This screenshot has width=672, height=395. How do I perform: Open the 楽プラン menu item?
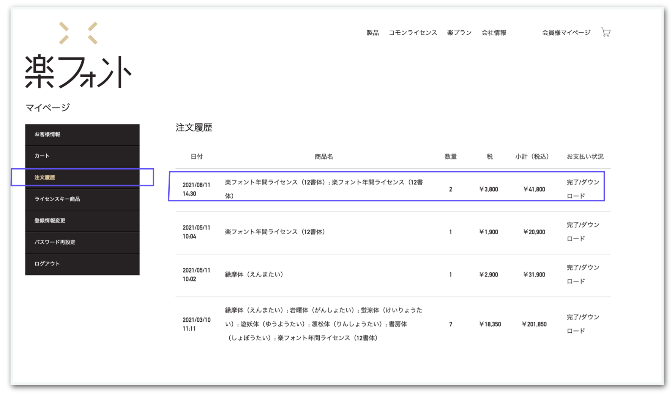[x=459, y=33]
